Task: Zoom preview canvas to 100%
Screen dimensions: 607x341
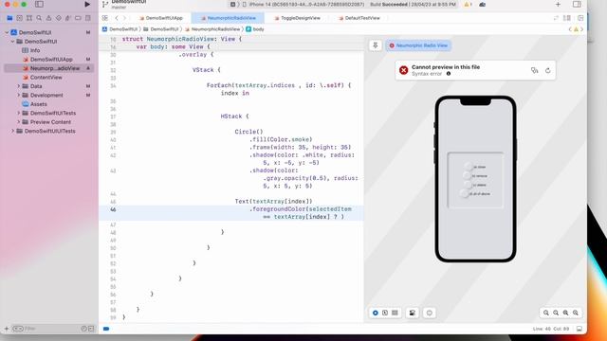Action: pos(556,313)
